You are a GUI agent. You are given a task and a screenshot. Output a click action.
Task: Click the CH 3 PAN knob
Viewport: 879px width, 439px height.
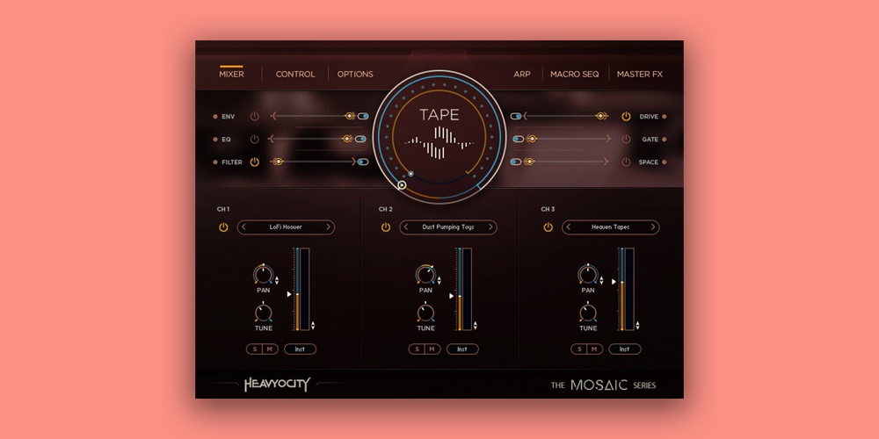tap(587, 274)
